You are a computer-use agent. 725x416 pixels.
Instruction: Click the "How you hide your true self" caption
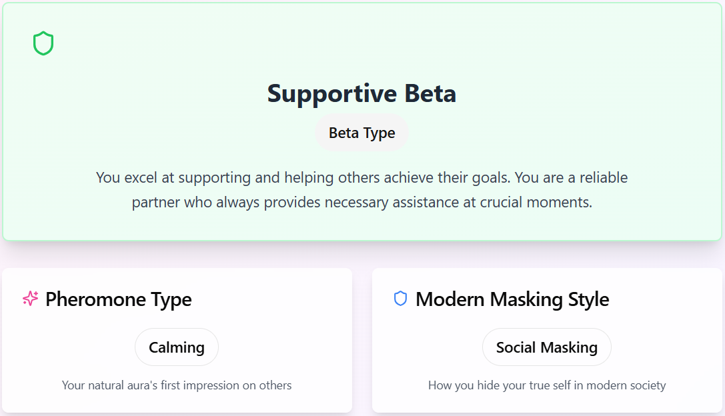click(x=547, y=385)
